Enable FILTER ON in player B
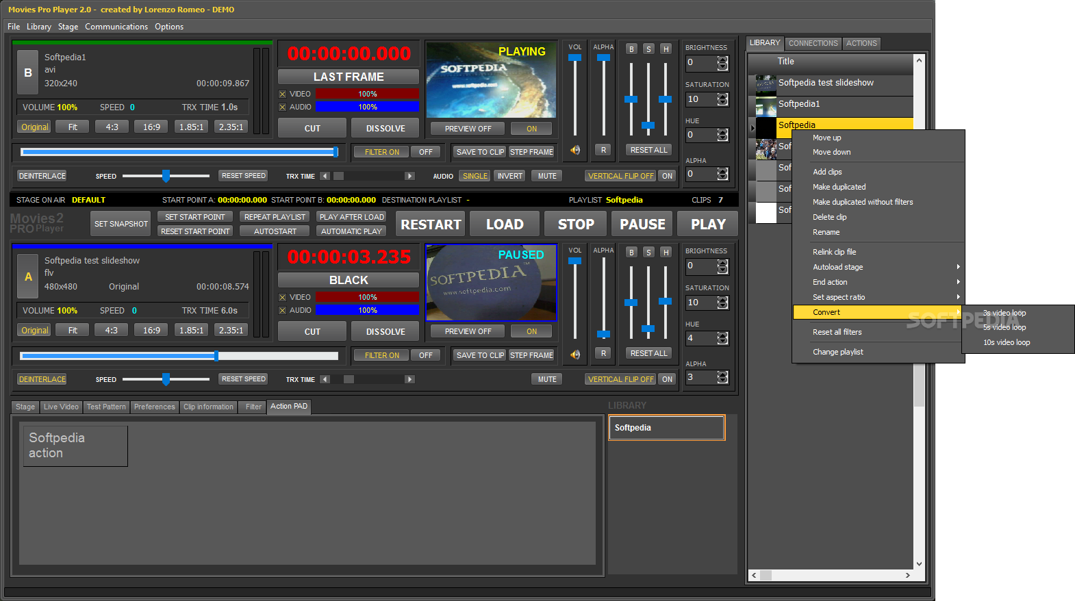The height and width of the screenshot is (601, 1075). (x=381, y=152)
